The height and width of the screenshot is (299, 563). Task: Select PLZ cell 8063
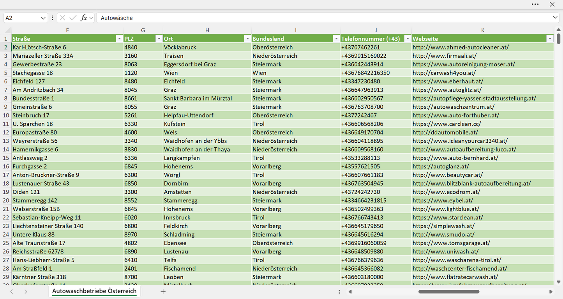pyautogui.click(x=143, y=64)
